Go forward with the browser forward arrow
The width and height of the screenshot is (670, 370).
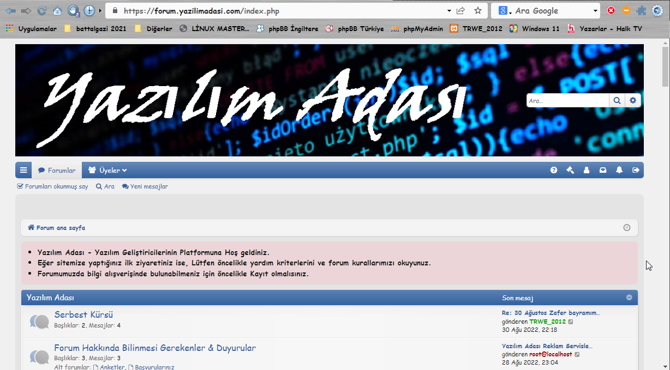tap(26, 10)
